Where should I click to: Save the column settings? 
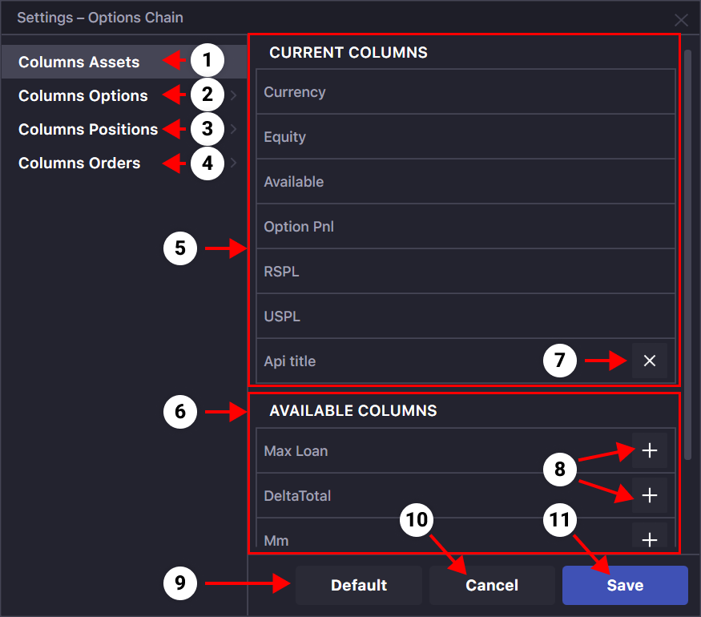[x=625, y=585]
